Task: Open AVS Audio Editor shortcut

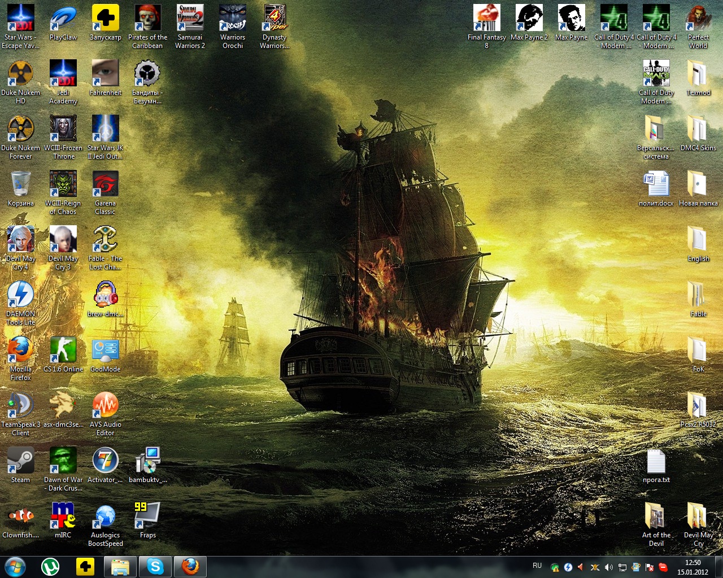Action: (x=105, y=406)
